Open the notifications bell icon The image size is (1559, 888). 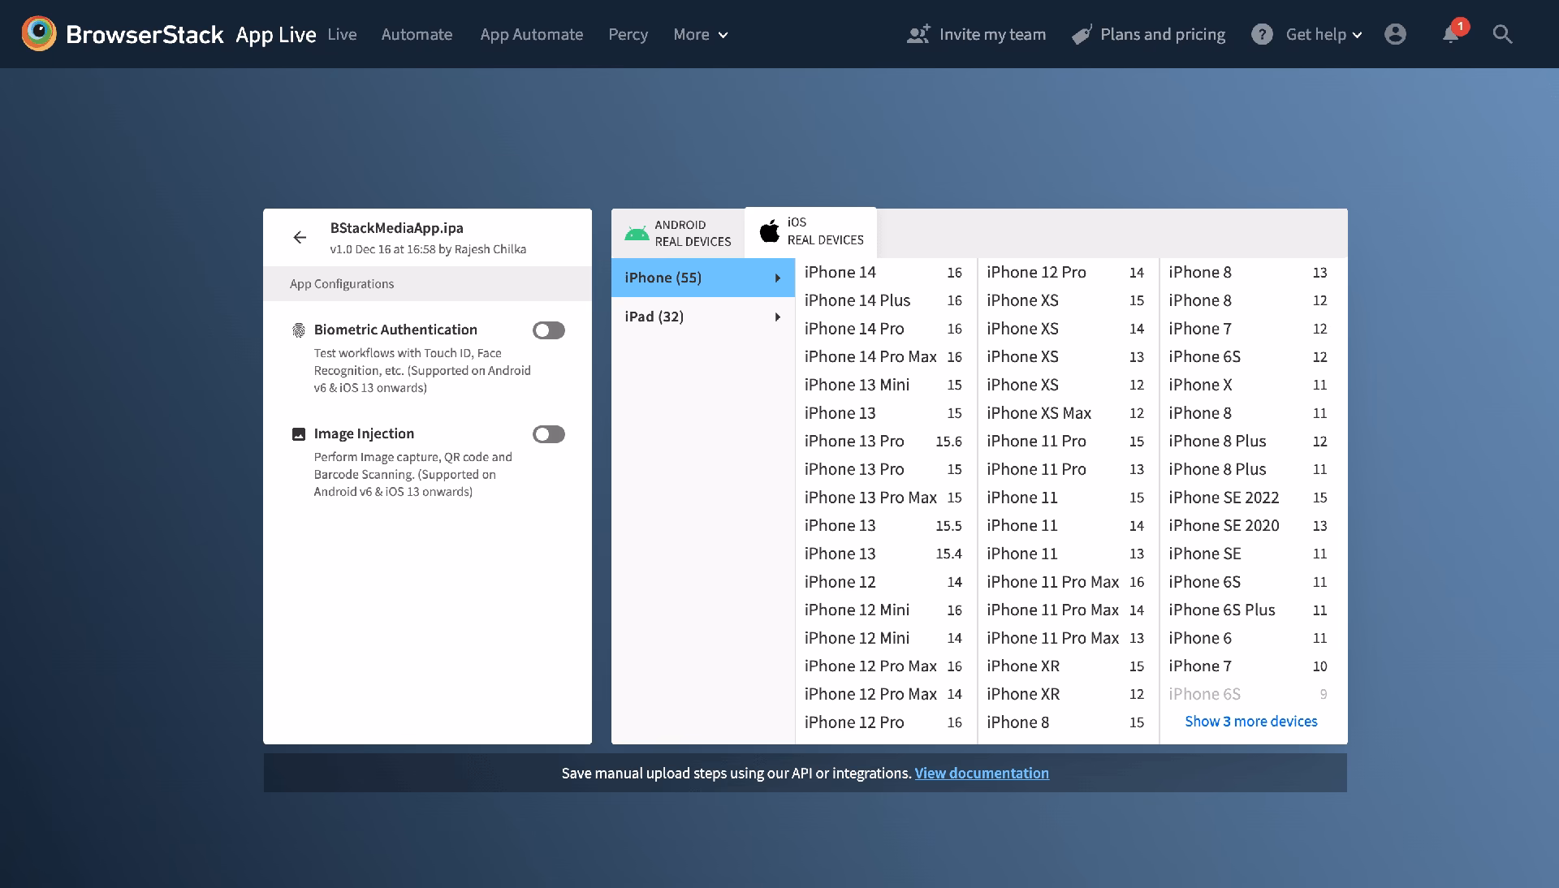(1451, 34)
